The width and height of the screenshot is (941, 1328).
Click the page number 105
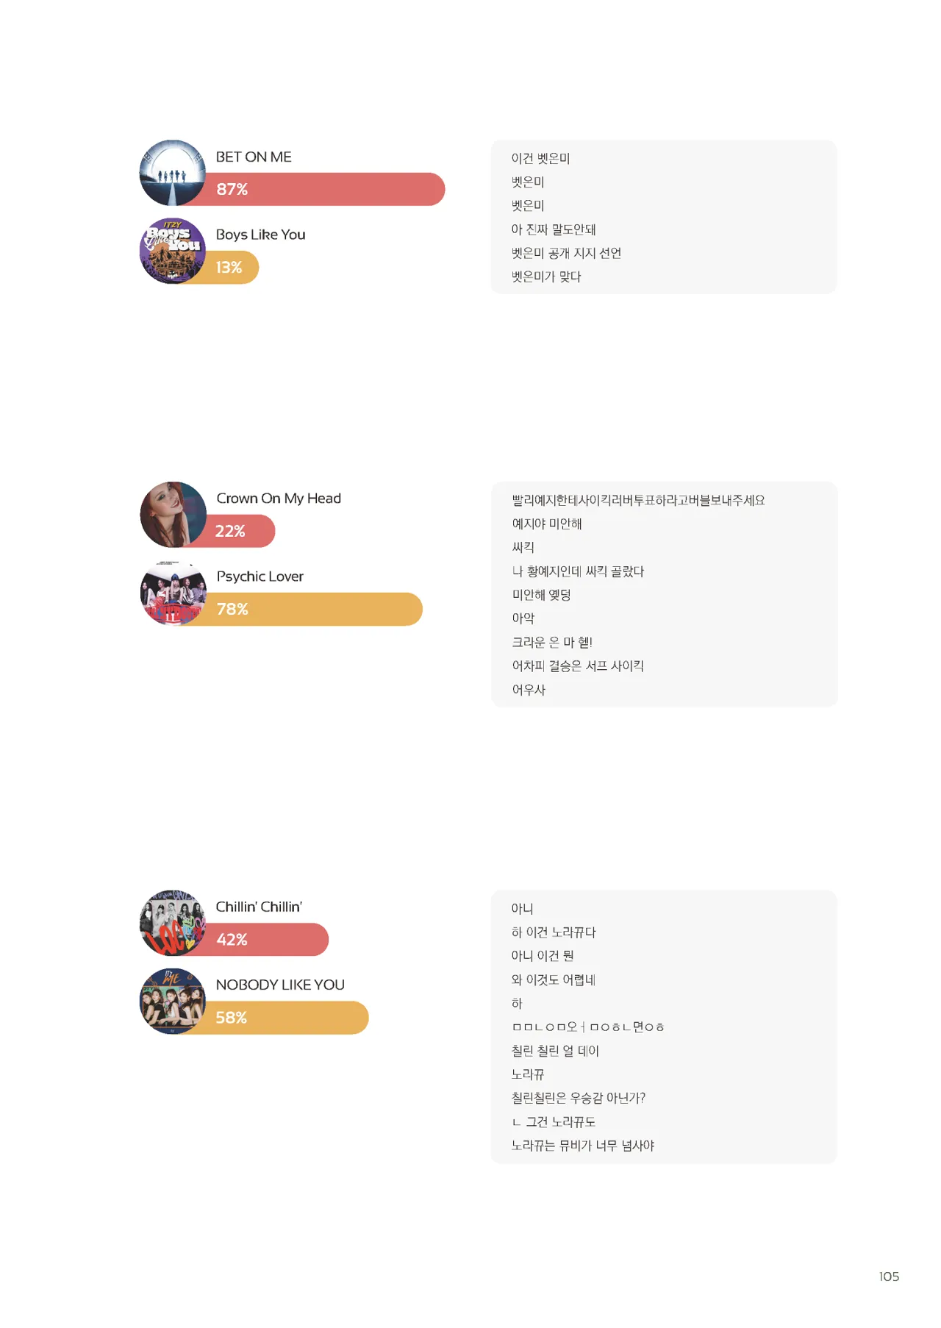point(889,1277)
